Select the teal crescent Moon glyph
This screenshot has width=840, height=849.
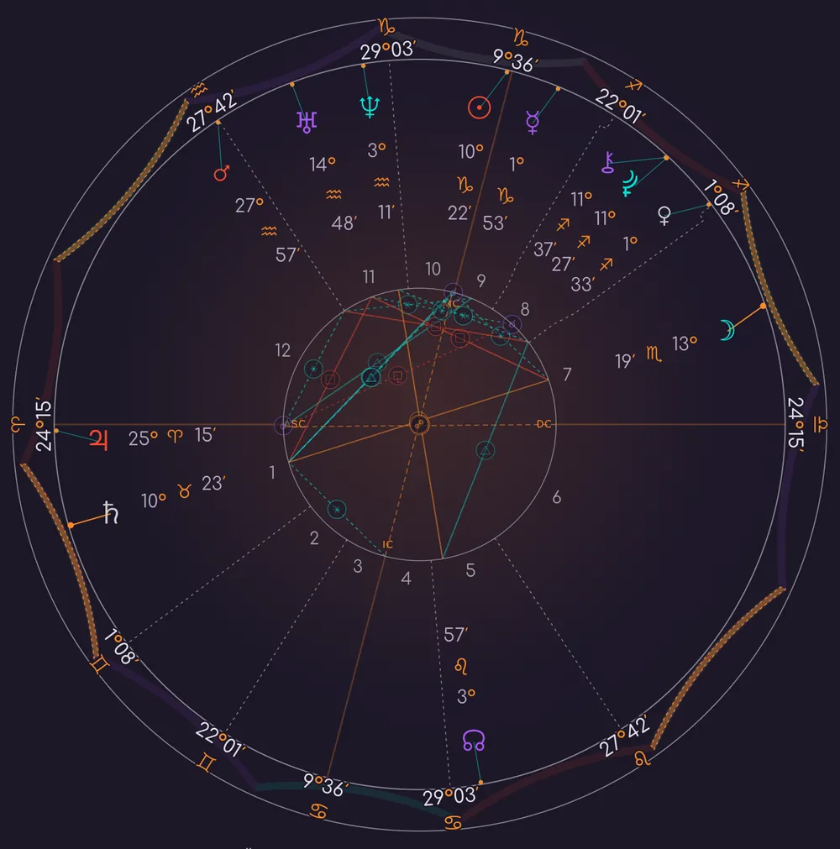pos(727,330)
